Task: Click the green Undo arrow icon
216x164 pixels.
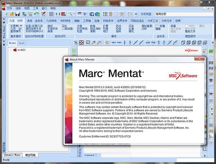Action: coord(36,14)
